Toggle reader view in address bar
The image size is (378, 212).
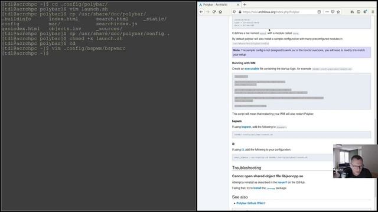319,12
